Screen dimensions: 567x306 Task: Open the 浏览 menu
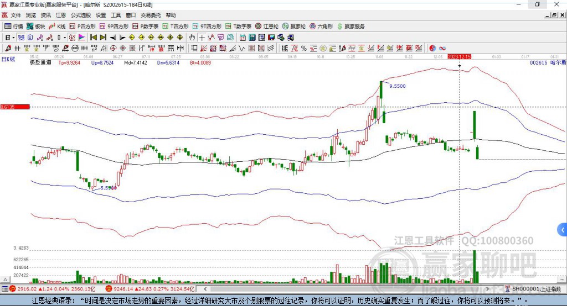pos(31,15)
